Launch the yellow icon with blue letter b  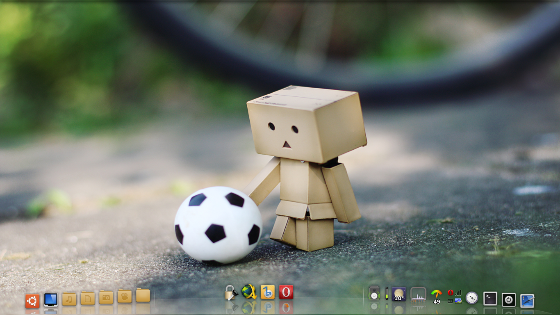click(x=268, y=292)
